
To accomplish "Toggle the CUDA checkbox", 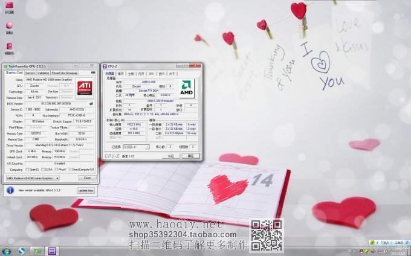I will pos(43,170).
